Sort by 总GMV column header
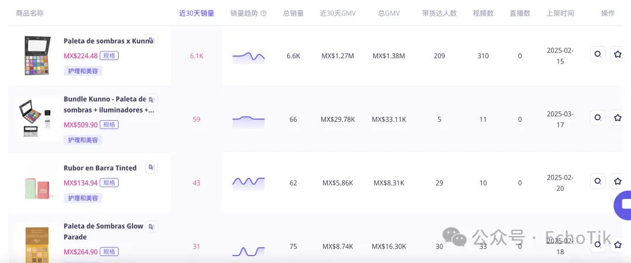Viewport: 631px width, 263px height. coord(389,13)
